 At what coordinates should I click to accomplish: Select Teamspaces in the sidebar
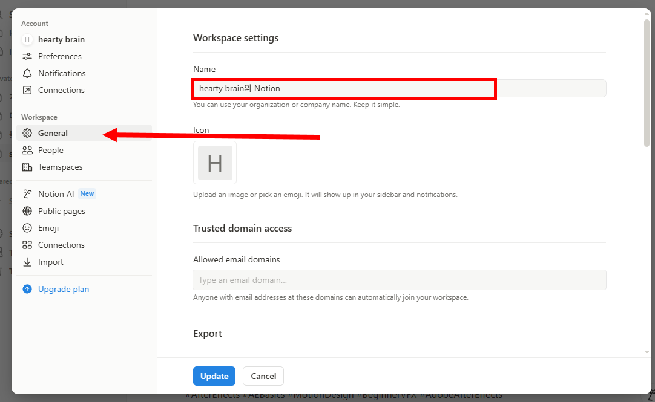pos(84,167)
